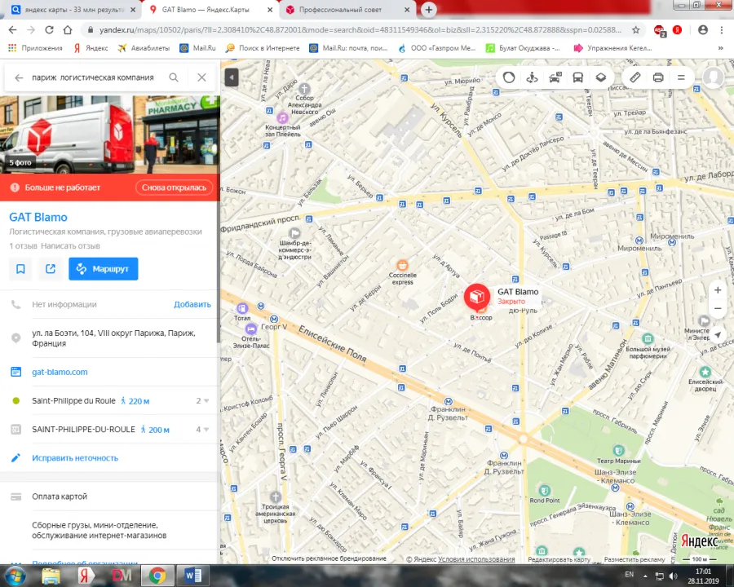The height and width of the screenshot is (587, 734).
Task: Show more bookmarks with the » chevron
Action: 720,48
